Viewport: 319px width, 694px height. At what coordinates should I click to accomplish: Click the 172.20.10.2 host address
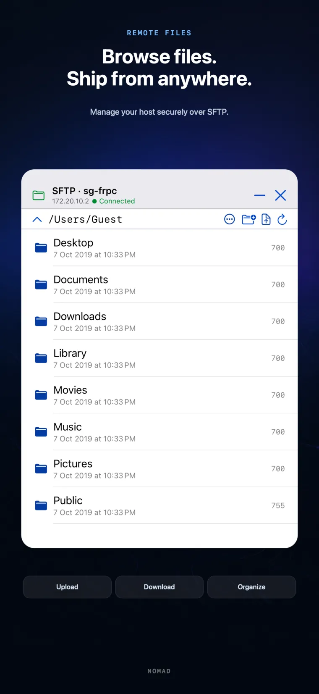(71, 201)
